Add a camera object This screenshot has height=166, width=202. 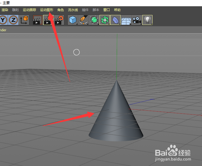tap(137, 20)
